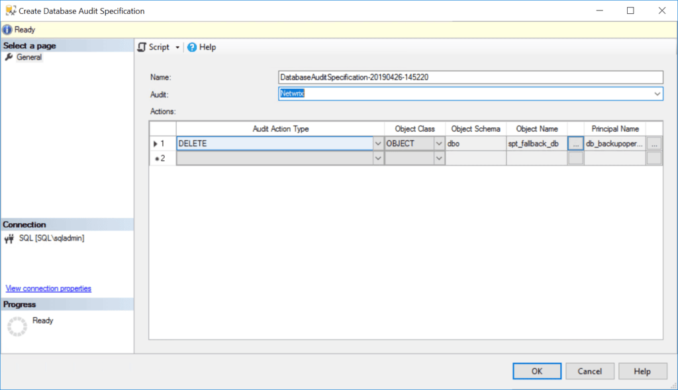The height and width of the screenshot is (390, 678).
Task: Confirm with the OK button
Action: [x=536, y=371]
